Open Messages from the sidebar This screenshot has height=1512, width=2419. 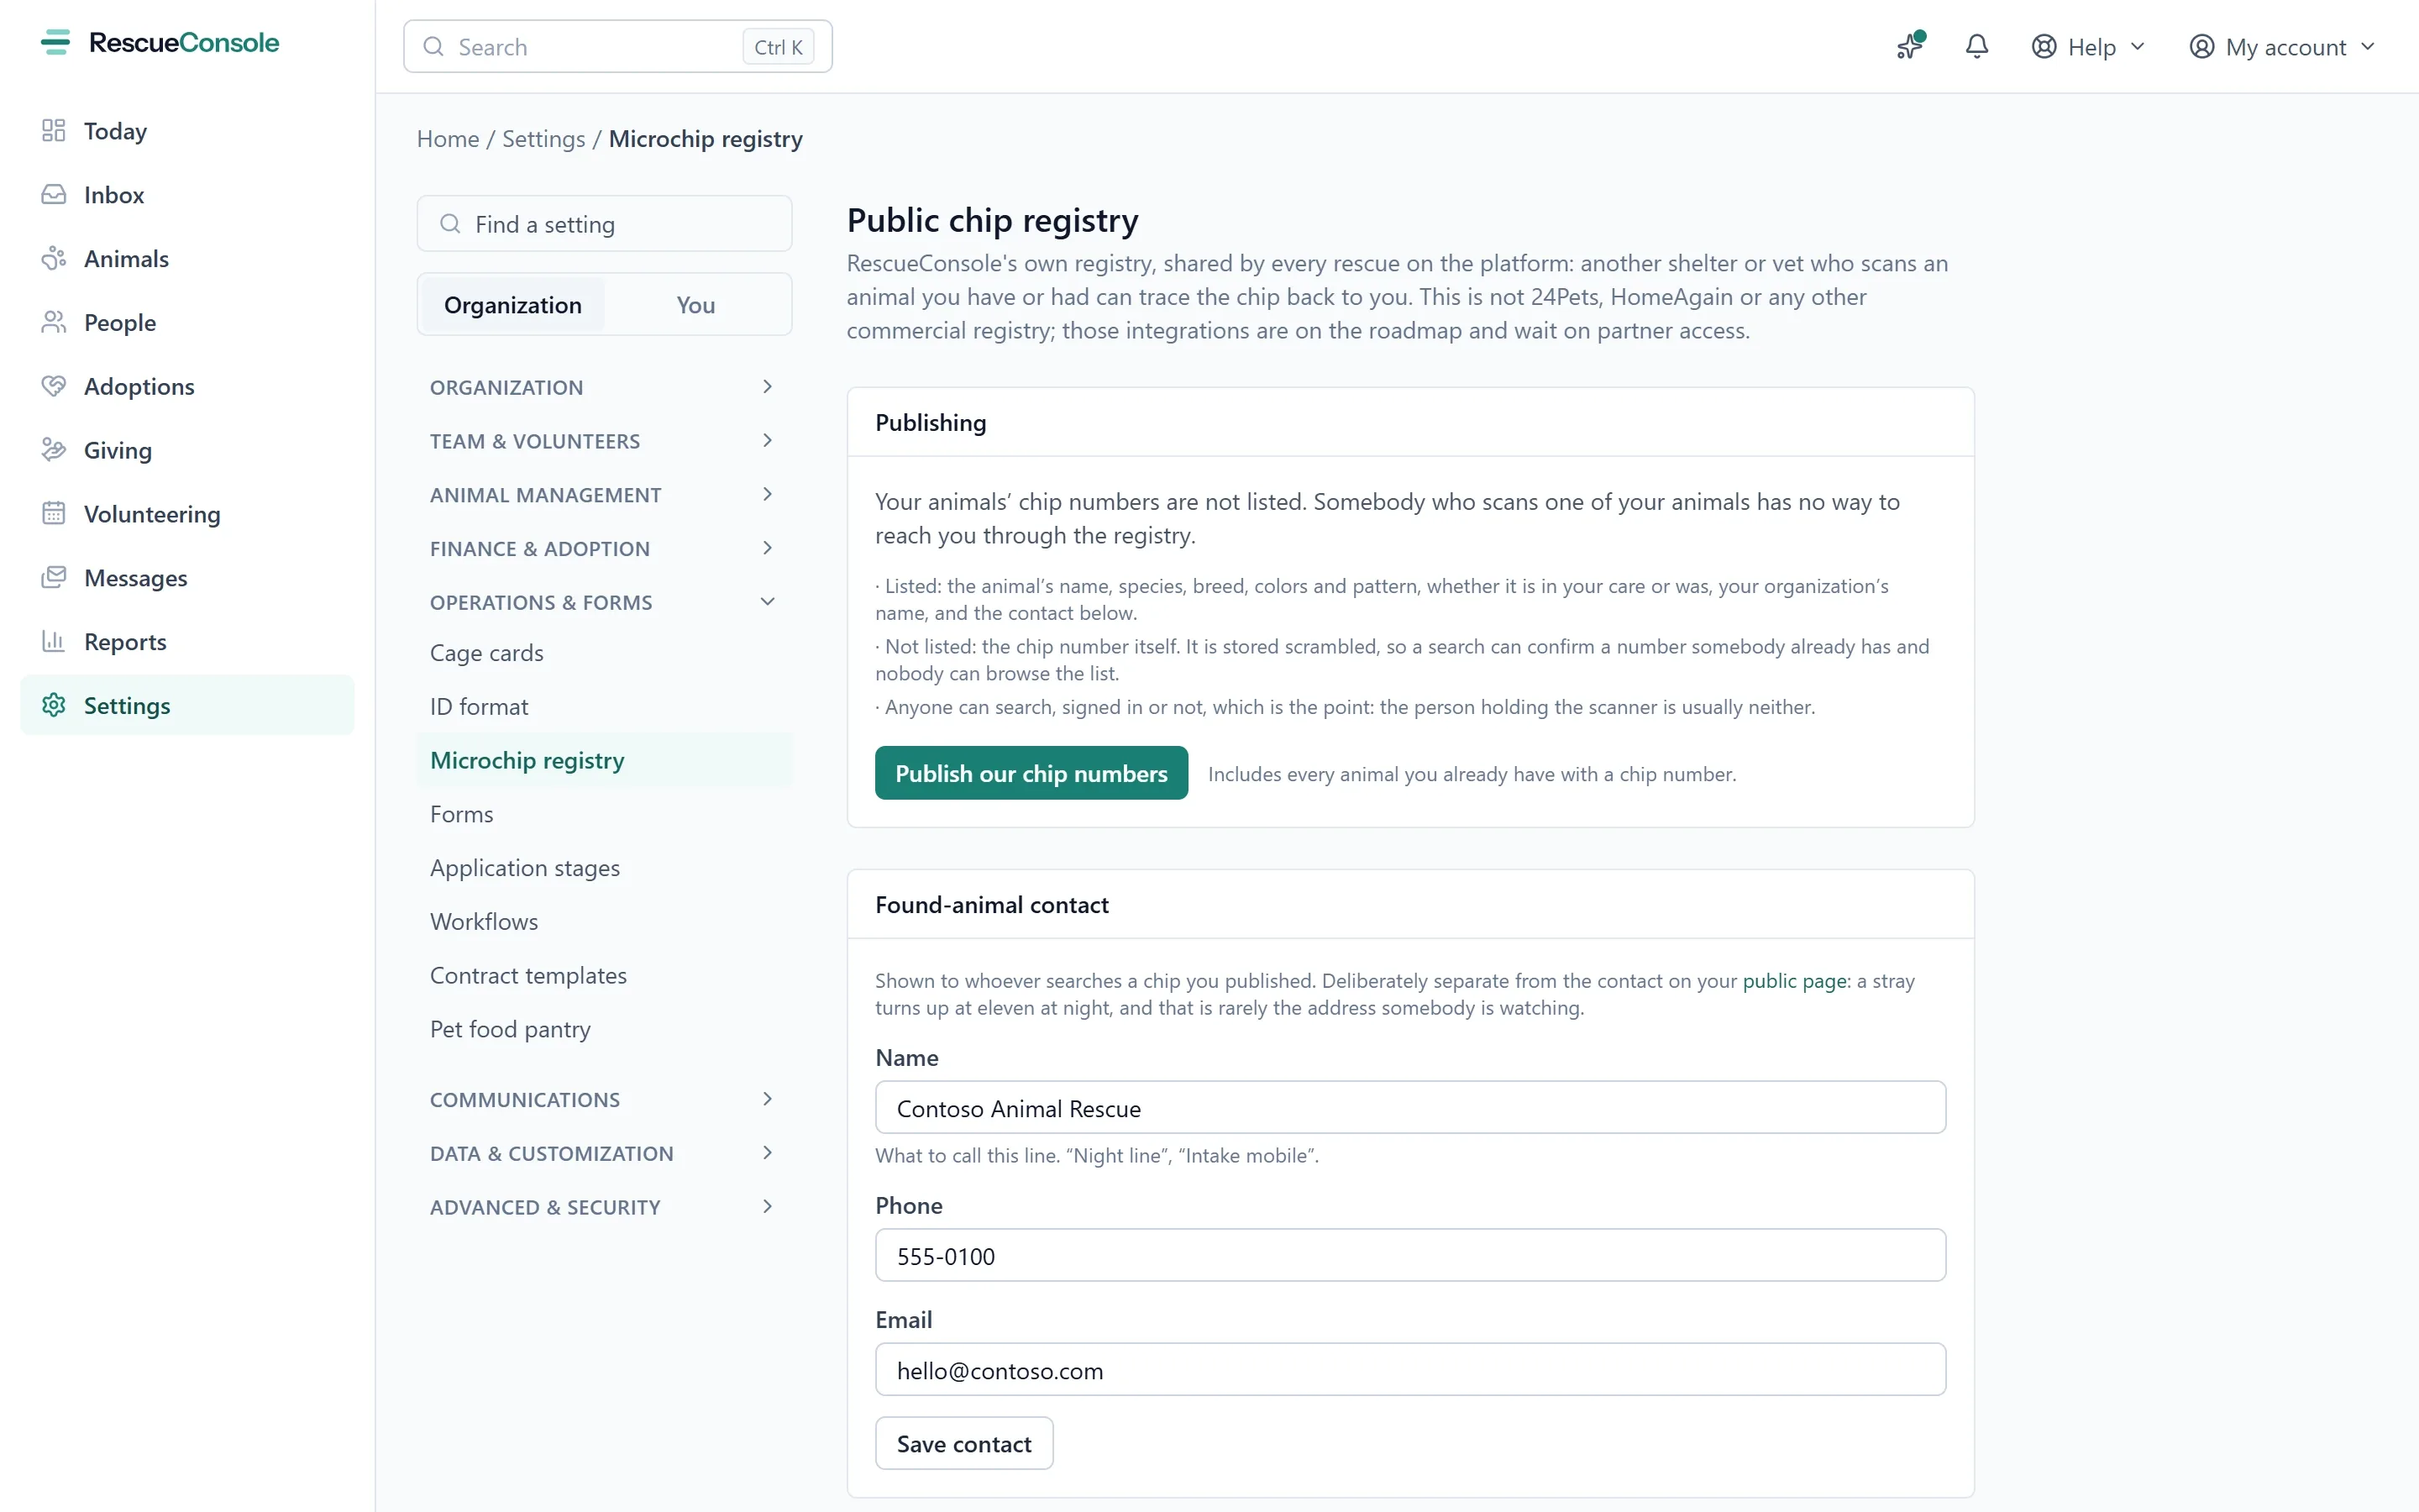[x=187, y=578]
